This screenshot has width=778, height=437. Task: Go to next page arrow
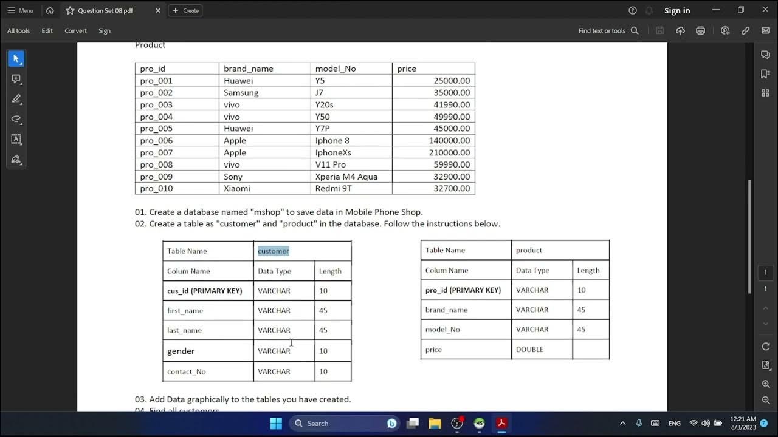(766, 324)
